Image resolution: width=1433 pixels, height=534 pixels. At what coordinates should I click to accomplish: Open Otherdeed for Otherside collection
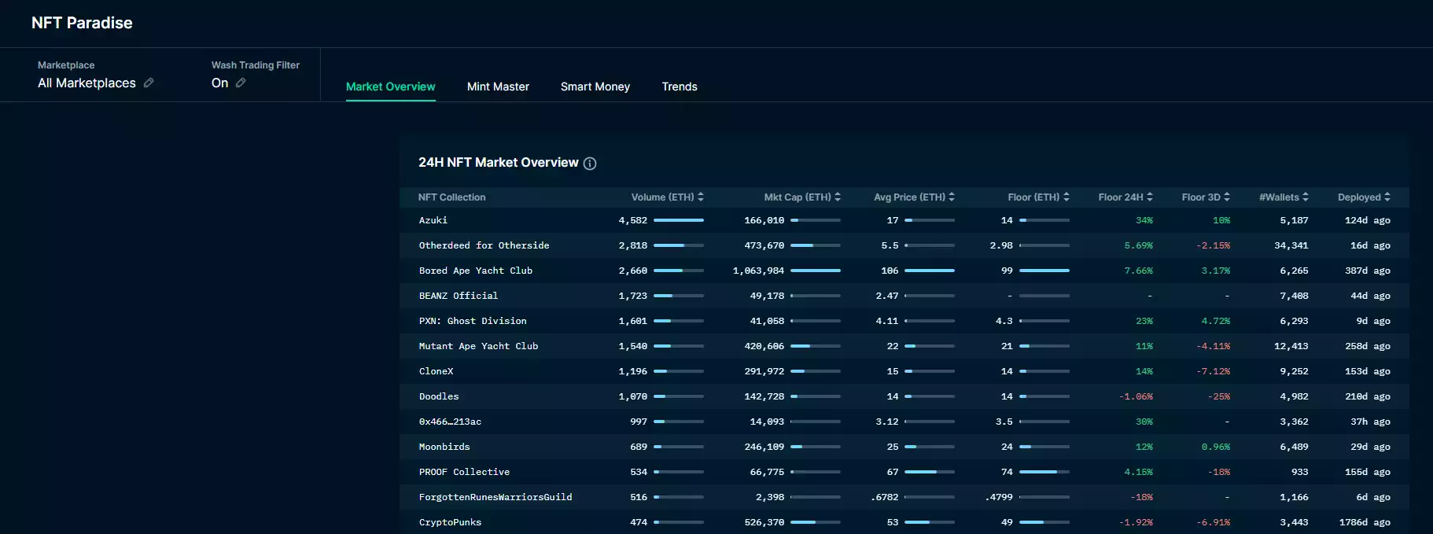pyautogui.click(x=484, y=245)
